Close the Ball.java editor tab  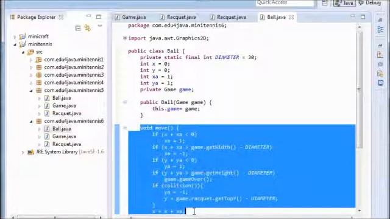click(291, 17)
